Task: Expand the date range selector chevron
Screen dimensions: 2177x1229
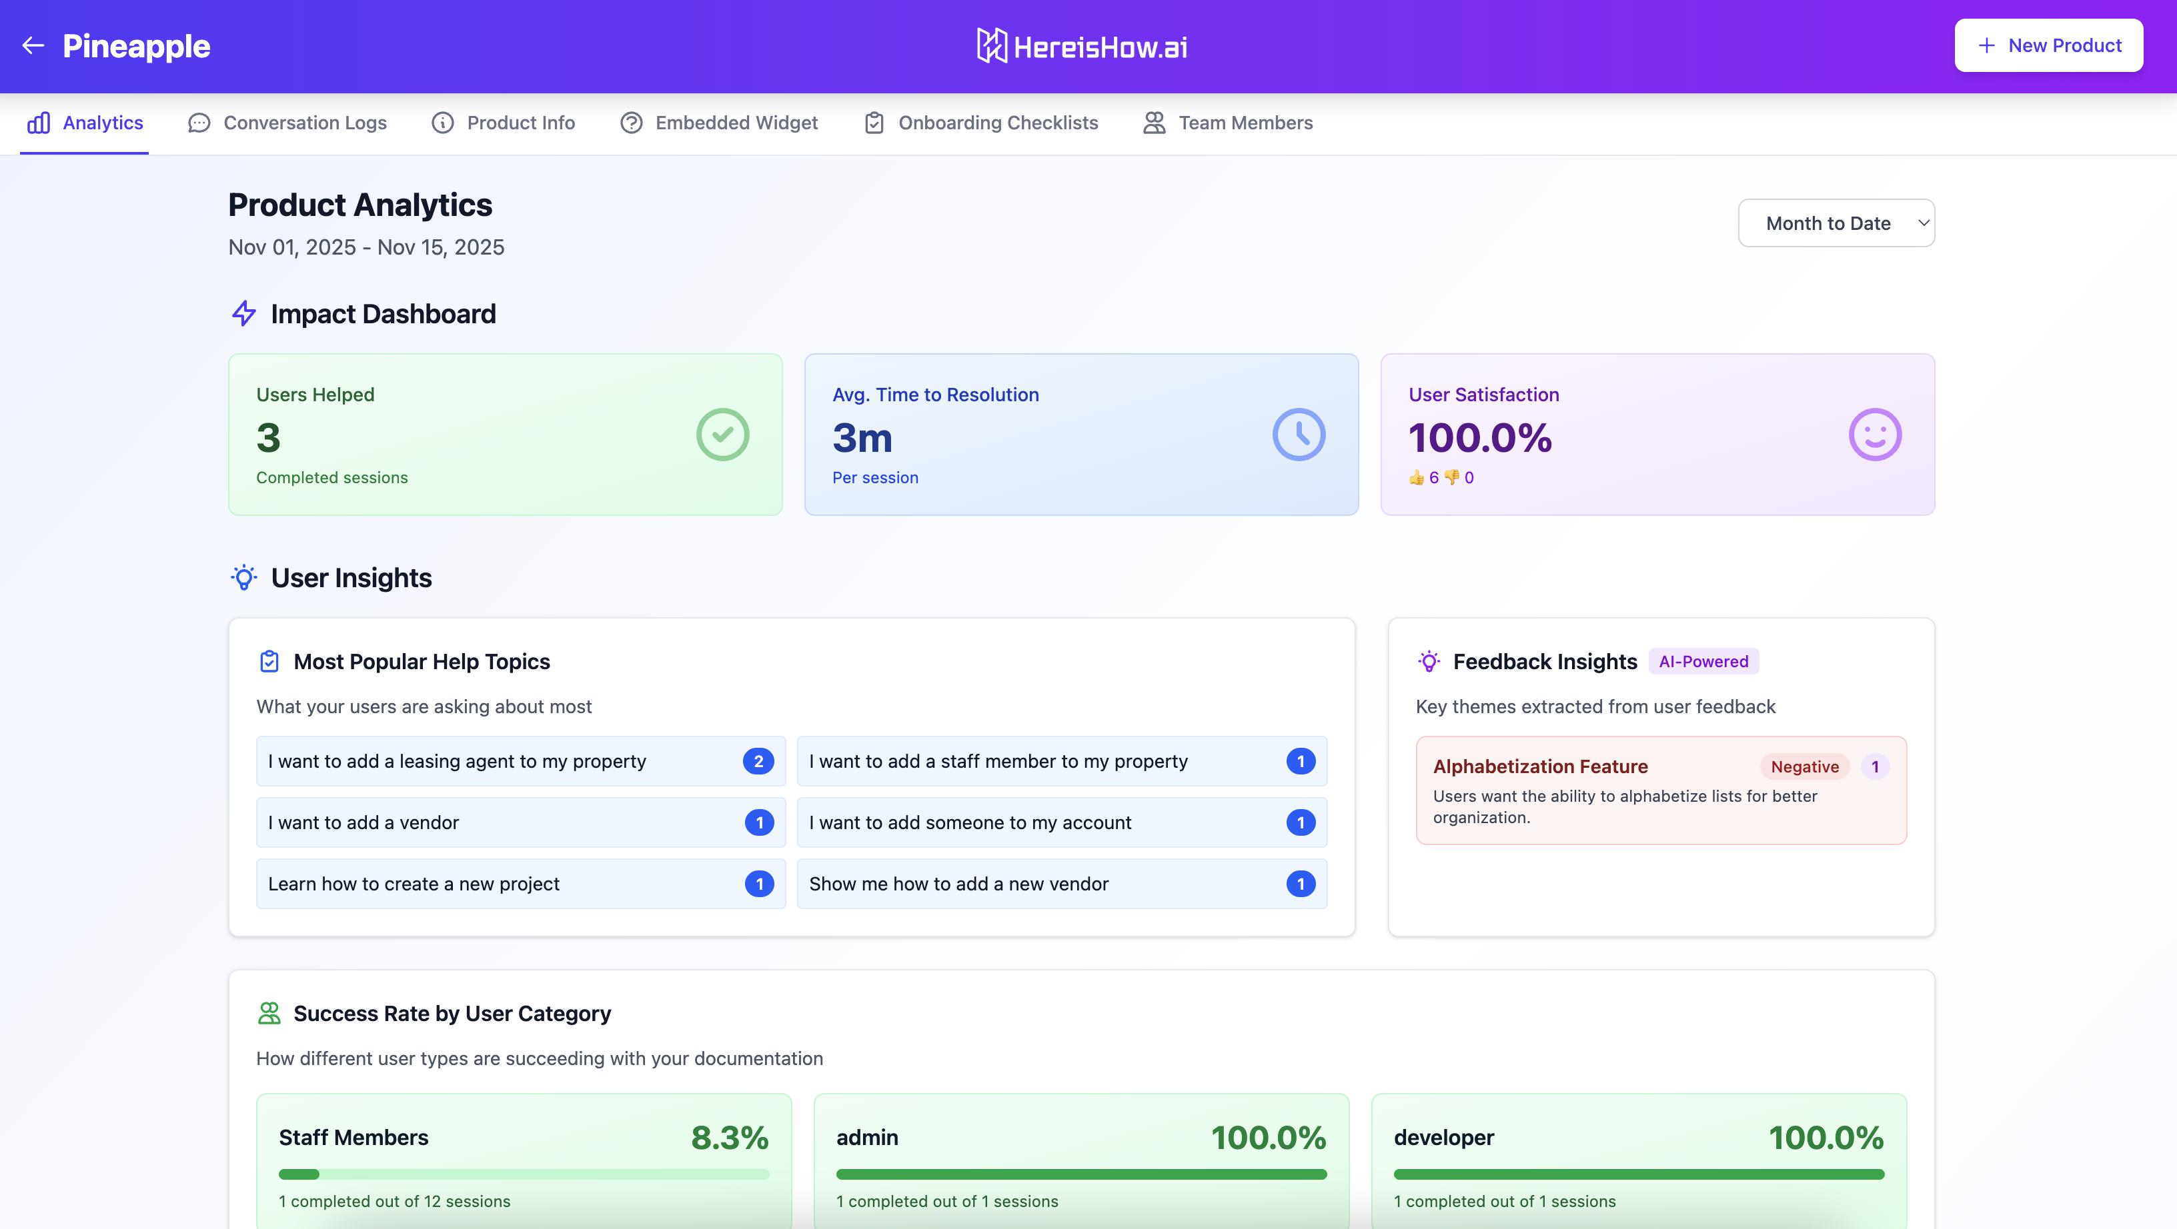Action: (x=1923, y=222)
